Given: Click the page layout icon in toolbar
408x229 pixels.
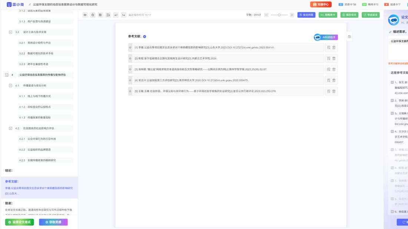Looking at the screenshot, I should (100, 15).
